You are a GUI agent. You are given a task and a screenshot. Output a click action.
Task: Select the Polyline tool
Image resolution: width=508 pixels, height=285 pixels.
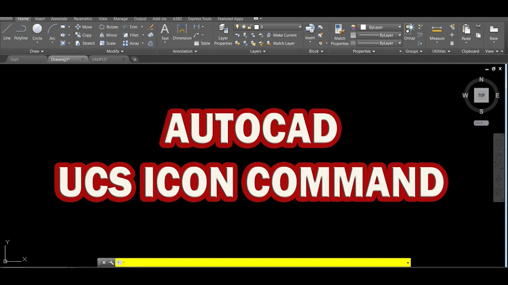21,32
